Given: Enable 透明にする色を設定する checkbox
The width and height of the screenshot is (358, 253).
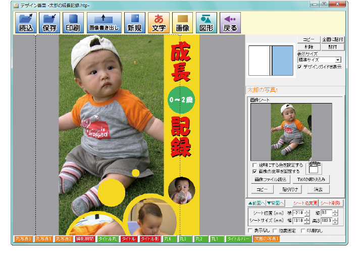Looking at the screenshot, I should [255, 165].
